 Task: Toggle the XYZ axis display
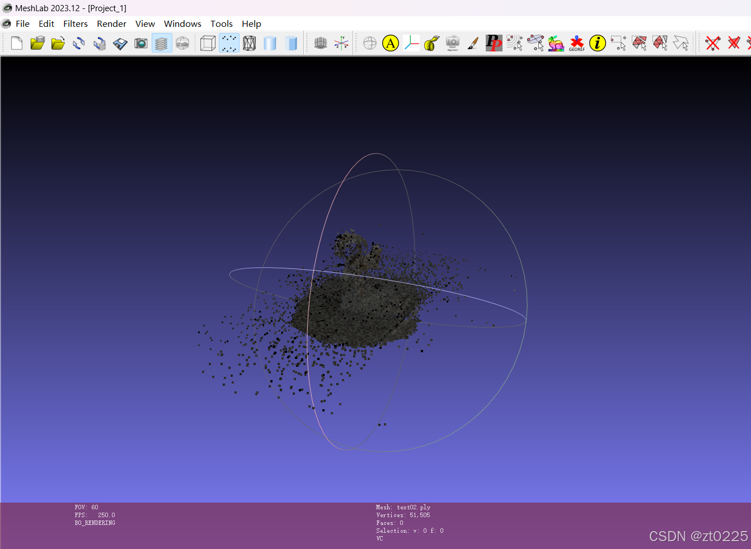[341, 43]
